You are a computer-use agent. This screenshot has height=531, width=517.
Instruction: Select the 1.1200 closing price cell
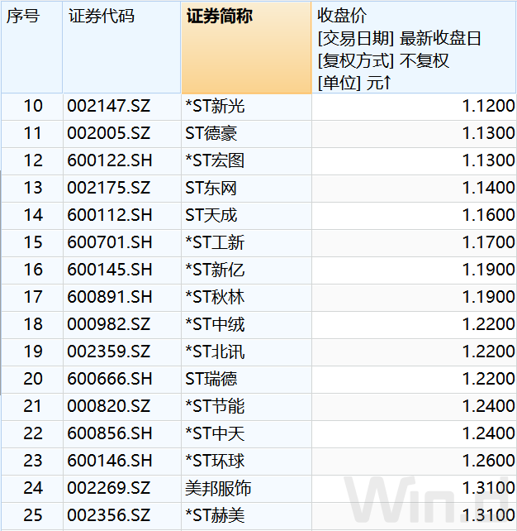[x=414, y=106]
